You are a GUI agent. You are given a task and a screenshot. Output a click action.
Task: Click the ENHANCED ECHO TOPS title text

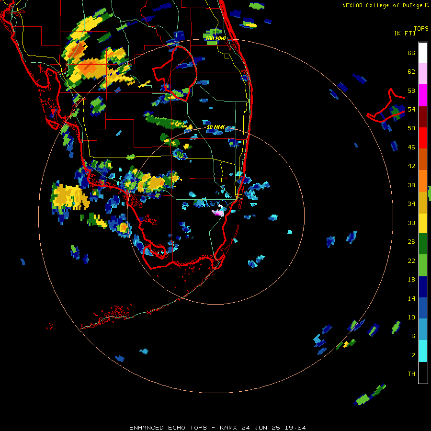click(x=168, y=428)
